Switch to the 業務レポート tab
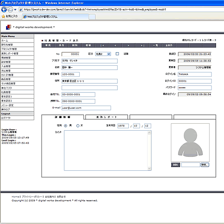 (x=107, y=117)
